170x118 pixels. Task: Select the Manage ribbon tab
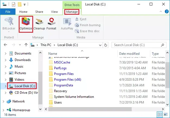pyautogui.click(x=72, y=12)
